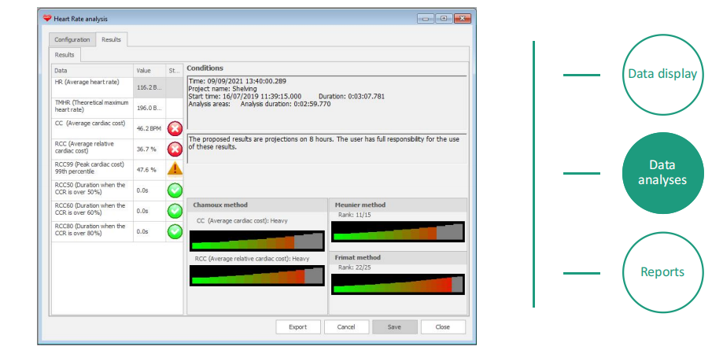This screenshot has height=354, width=723.
Task: Select the HR average heart rate row
Action: click(91, 87)
